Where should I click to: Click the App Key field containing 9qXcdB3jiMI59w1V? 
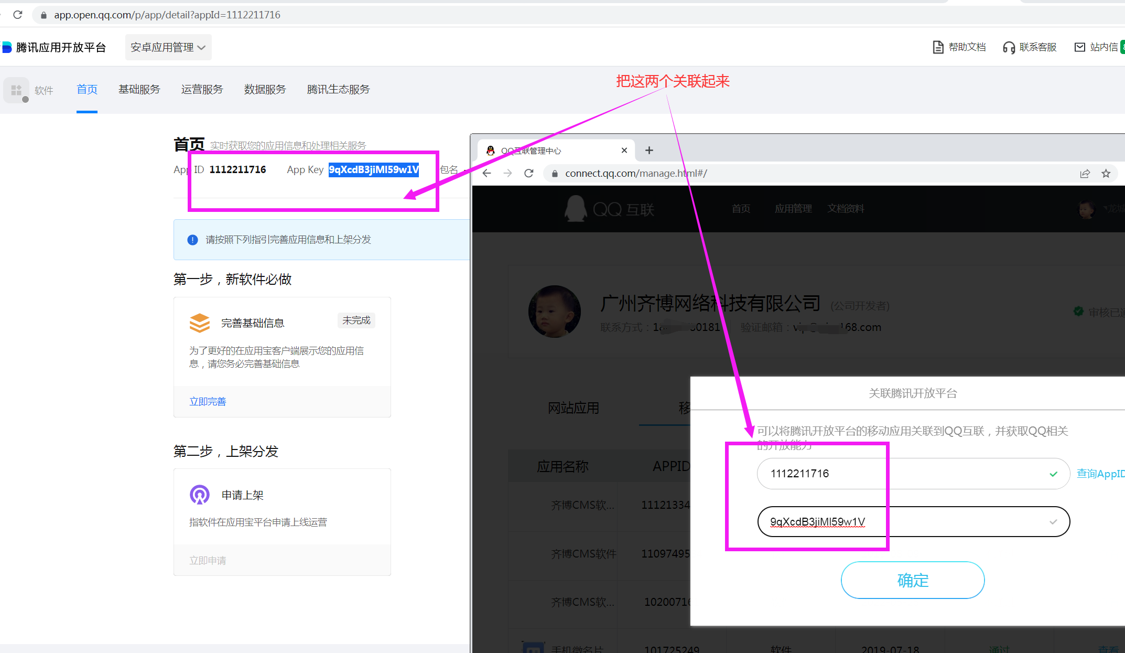tap(913, 522)
